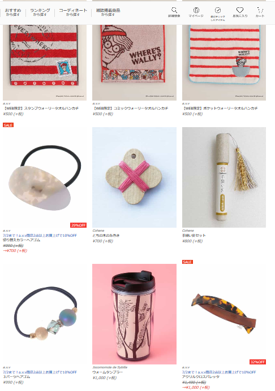Open the wooden thread winder product image
275x391 pixels.
pyautogui.click(x=134, y=177)
